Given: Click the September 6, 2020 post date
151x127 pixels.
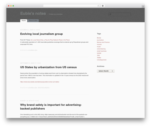Looking at the screenshot, I should tap(27, 63).
